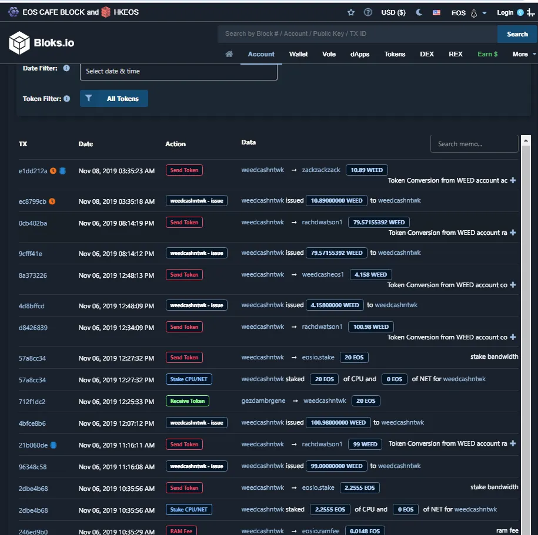The height and width of the screenshot is (535, 538).
Task: Open transaction 712f1dc2 link
Action: coord(32,402)
